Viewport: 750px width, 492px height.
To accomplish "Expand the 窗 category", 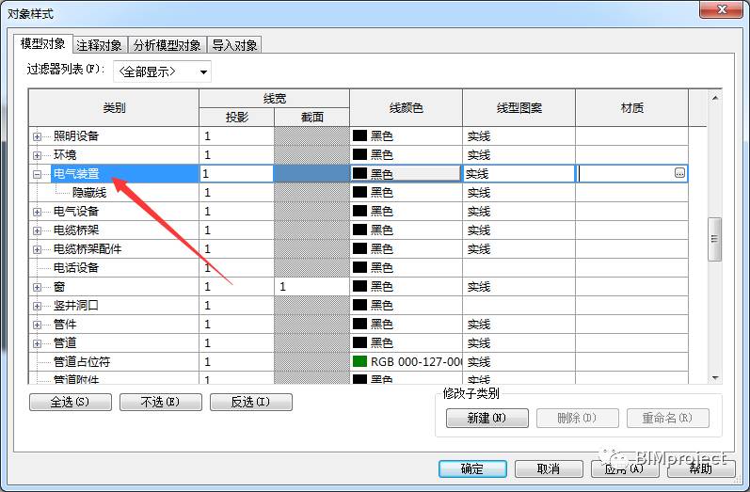I will coord(37,287).
